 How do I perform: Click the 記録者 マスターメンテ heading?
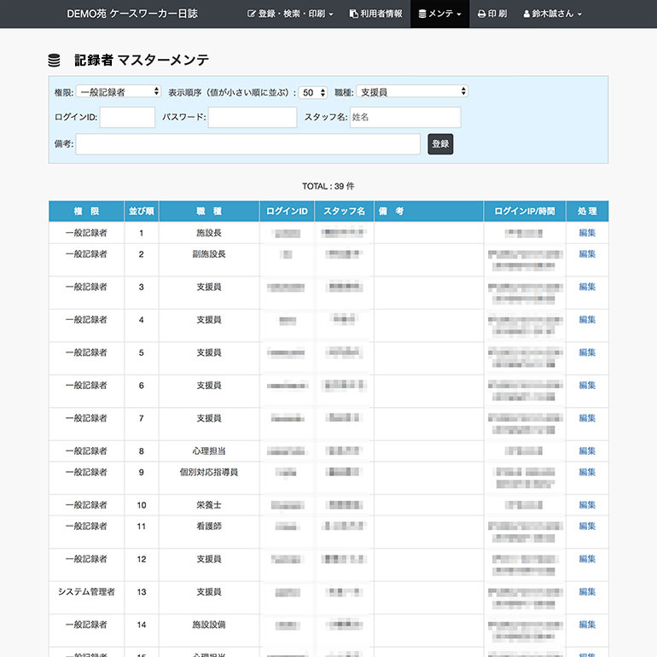(x=142, y=61)
